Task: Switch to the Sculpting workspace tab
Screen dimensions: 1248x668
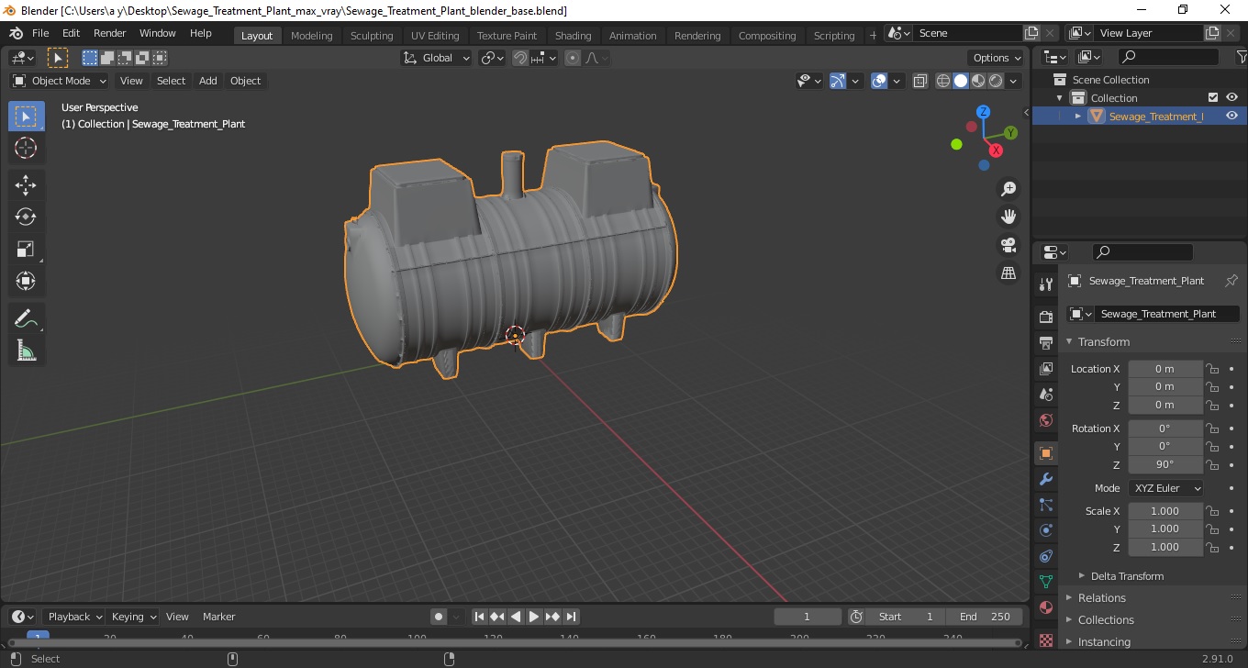Action: (x=372, y=36)
